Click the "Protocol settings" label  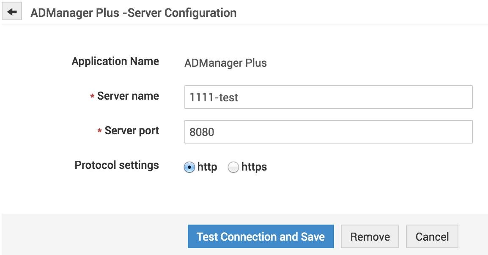(117, 165)
